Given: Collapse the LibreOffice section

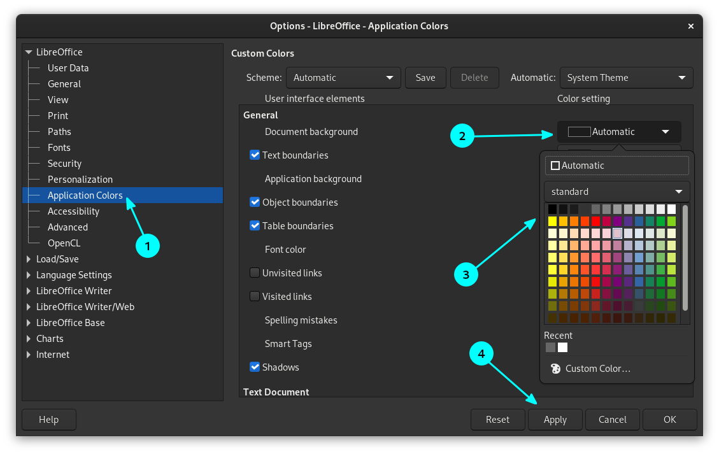Looking at the screenshot, I should tap(29, 52).
